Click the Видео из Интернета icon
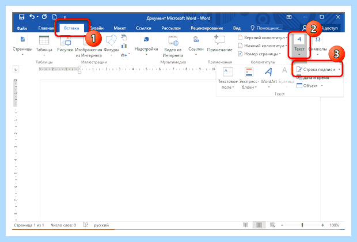357x242 pixels. coord(173,40)
